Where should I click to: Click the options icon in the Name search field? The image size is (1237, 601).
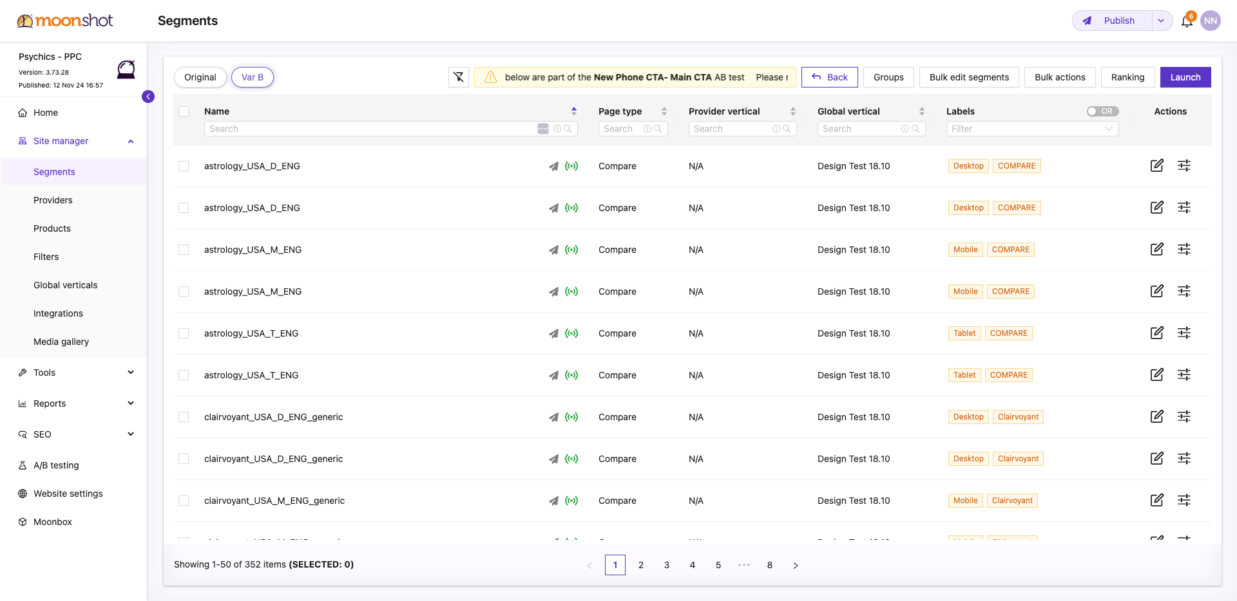click(543, 129)
